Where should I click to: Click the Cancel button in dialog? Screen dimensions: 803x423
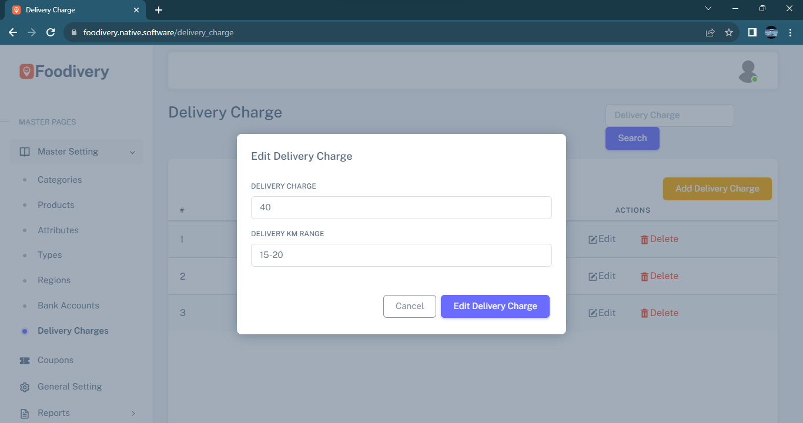pos(410,306)
